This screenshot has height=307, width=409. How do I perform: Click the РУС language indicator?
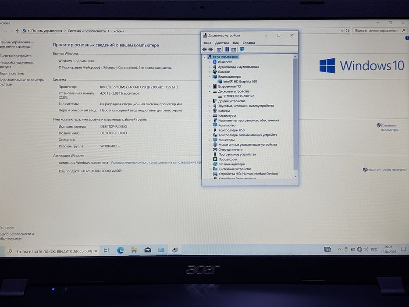point(374,249)
